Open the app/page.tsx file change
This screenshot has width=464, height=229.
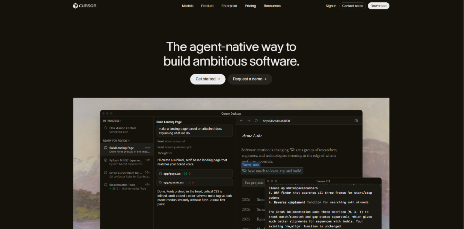195,174
